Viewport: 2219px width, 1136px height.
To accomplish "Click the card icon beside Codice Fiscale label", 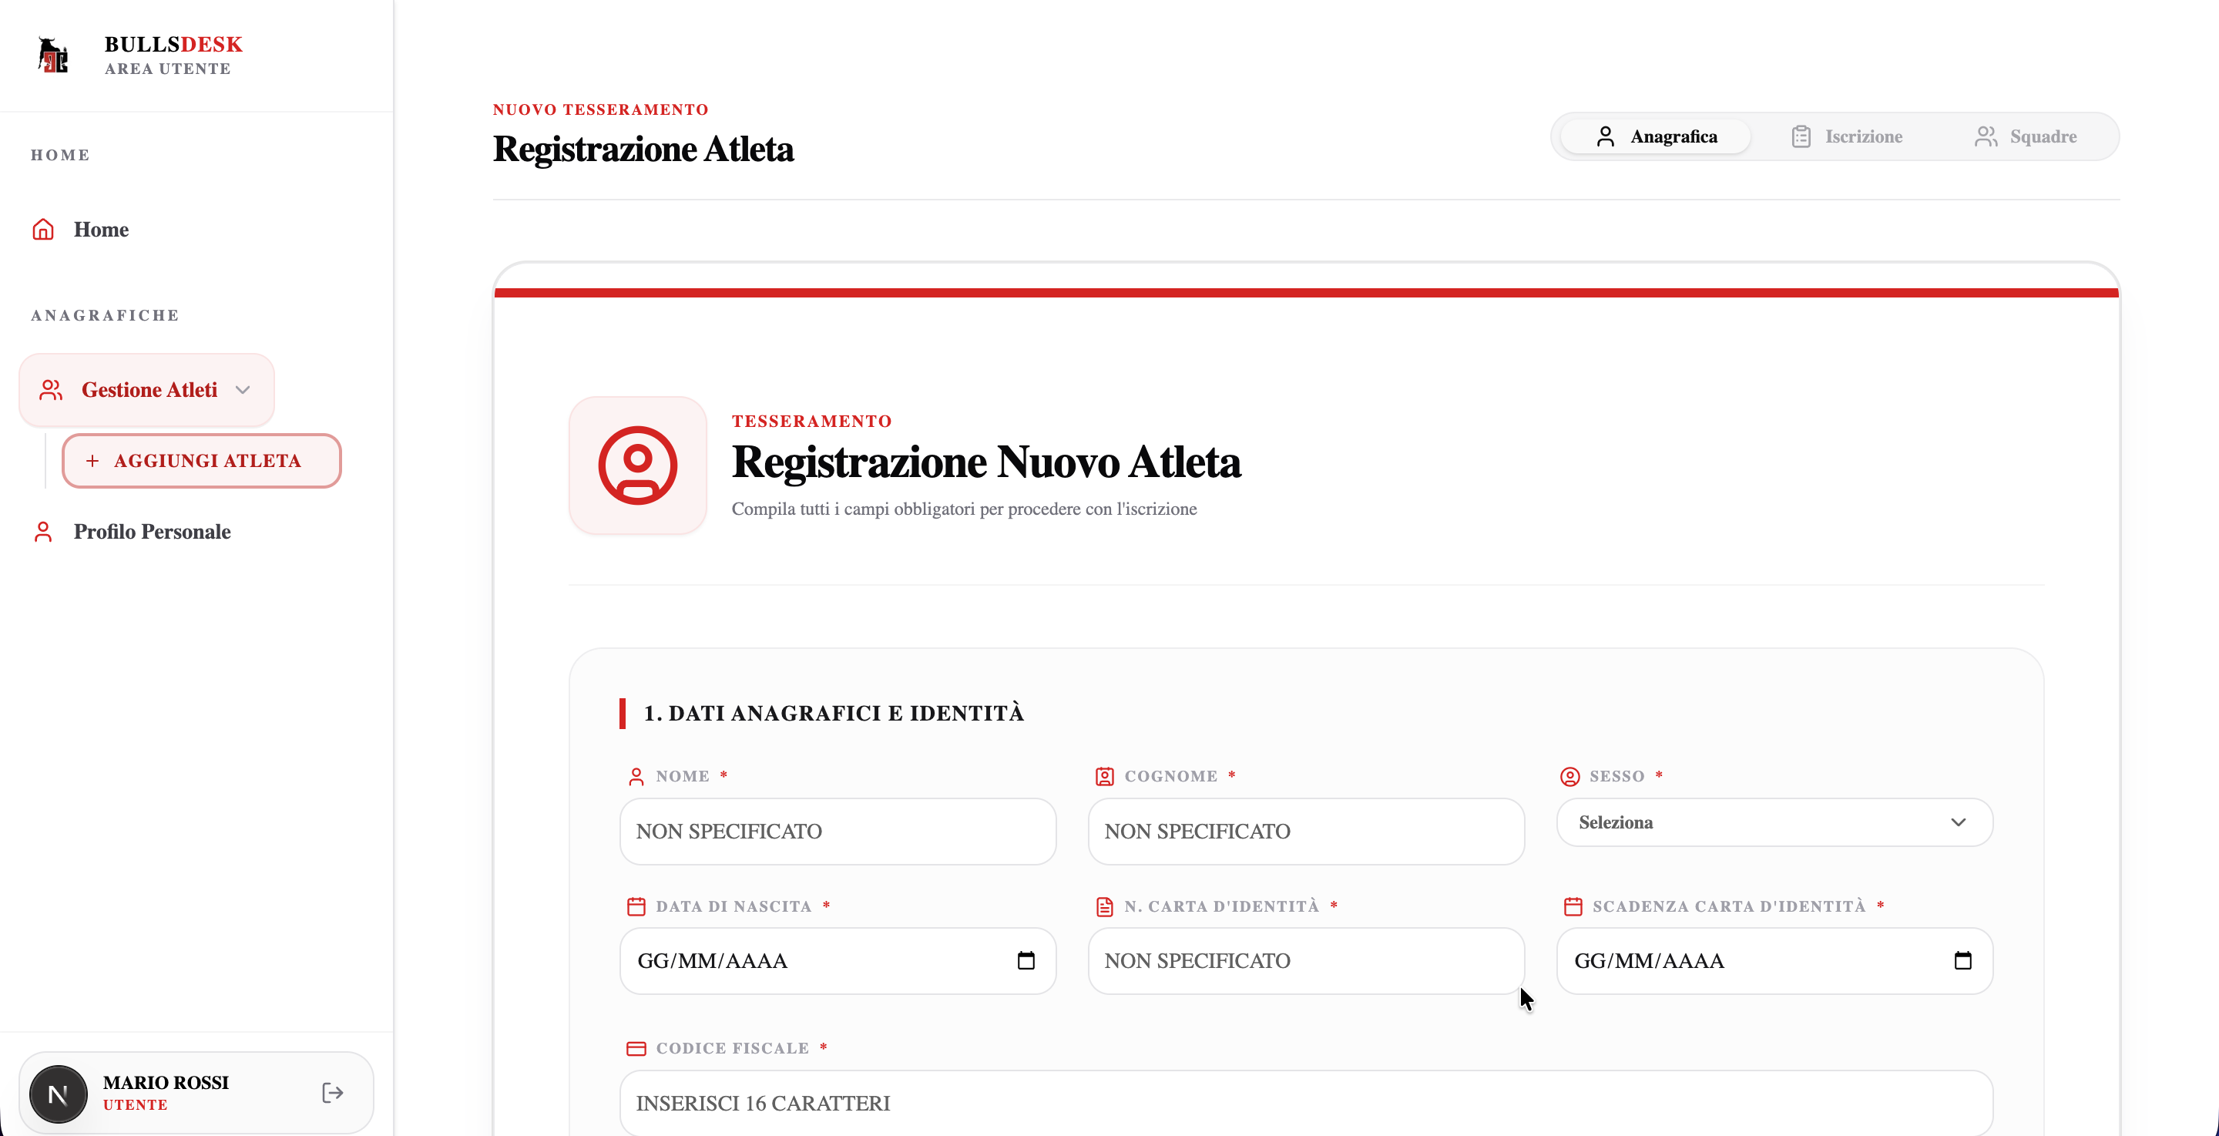I will click(636, 1048).
